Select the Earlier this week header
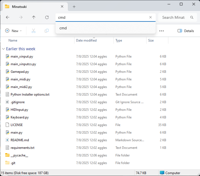This screenshot has height=176, width=200. click(x=21, y=49)
